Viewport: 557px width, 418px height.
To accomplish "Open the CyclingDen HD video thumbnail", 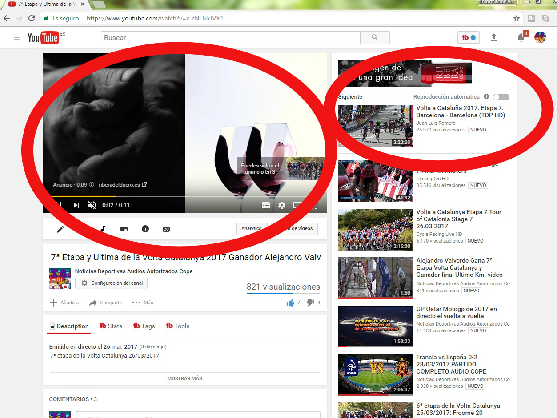I will pyautogui.click(x=375, y=181).
